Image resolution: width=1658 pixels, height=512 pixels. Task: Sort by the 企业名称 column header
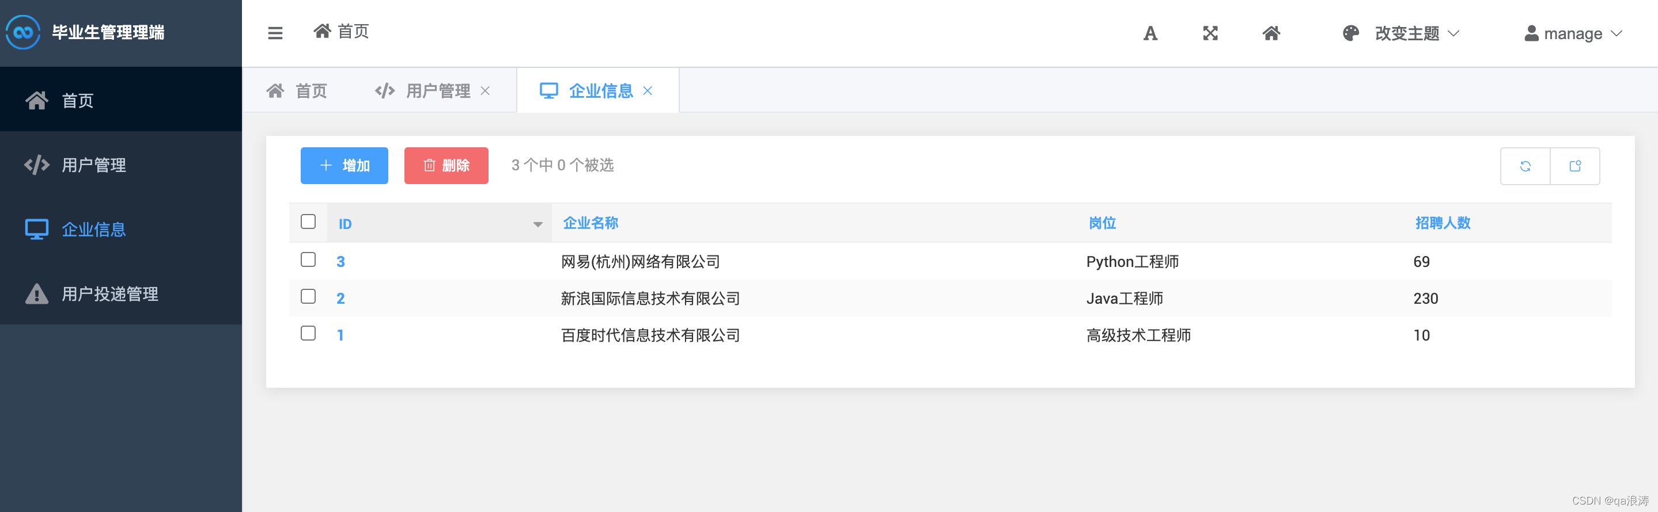590,223
